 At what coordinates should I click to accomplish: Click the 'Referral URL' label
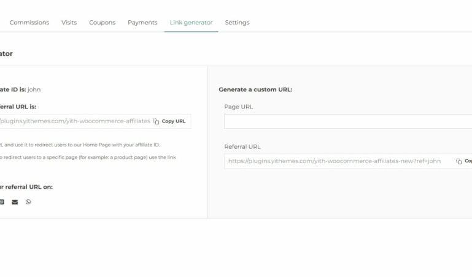pyautogui.click(x=242, y=146)
